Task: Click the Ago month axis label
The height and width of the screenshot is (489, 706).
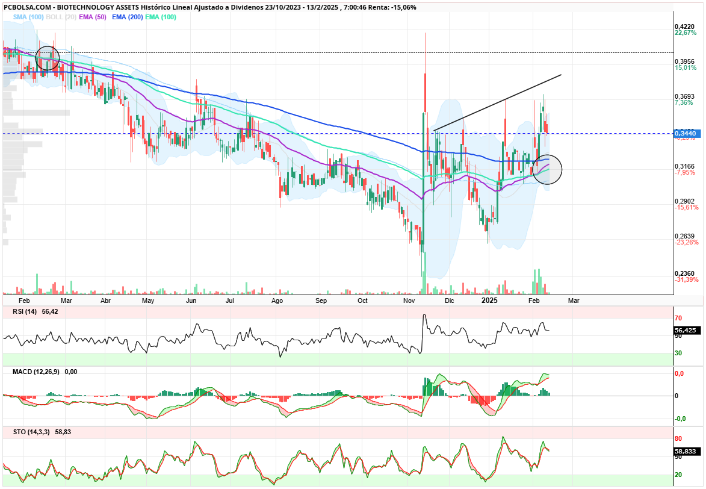Action: (277, 301)
